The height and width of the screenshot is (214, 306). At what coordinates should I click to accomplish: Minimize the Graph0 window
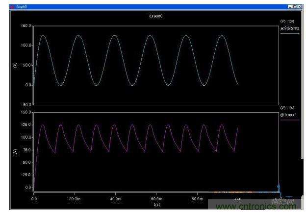click(290, 6)
